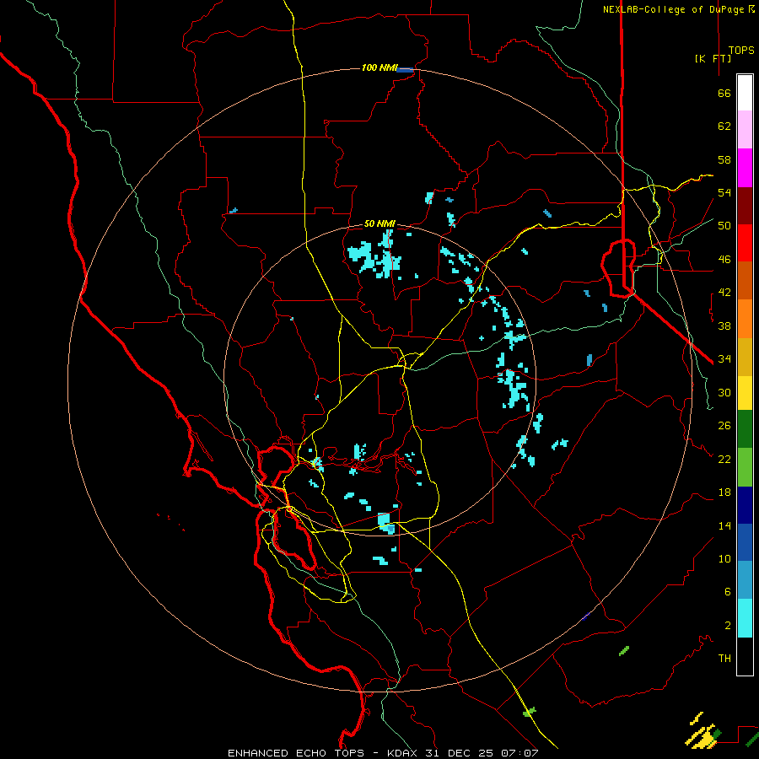The image size is (759, 759).
Task: Select the magenta legend swatch
Action: [x=745, y=168]
